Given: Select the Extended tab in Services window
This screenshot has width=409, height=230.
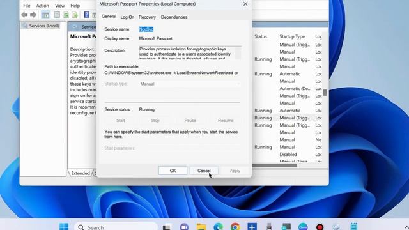Looking at the screenshot, I should coord(81,173).
